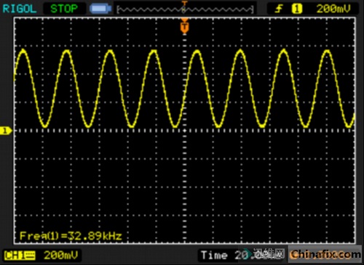Click the RIGOL brand logo

click(20, 9)
